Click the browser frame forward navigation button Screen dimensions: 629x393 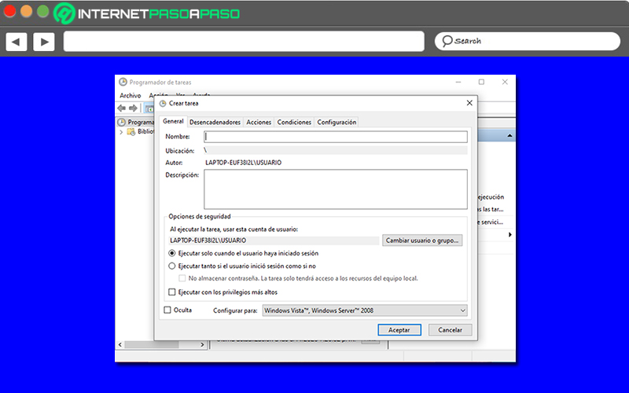click(x=44, y=42)
